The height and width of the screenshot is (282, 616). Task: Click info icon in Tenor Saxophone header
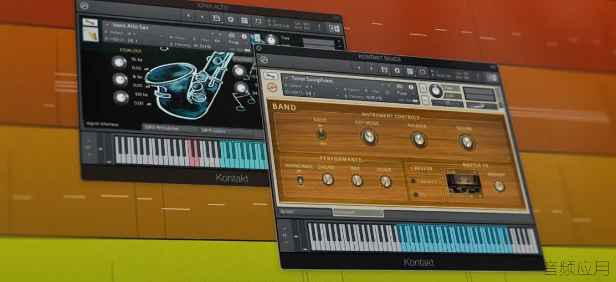(x=411, y=87)
